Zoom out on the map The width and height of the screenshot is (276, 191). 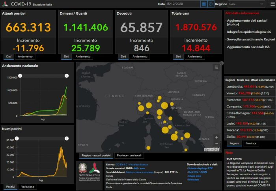coord(216,144)
